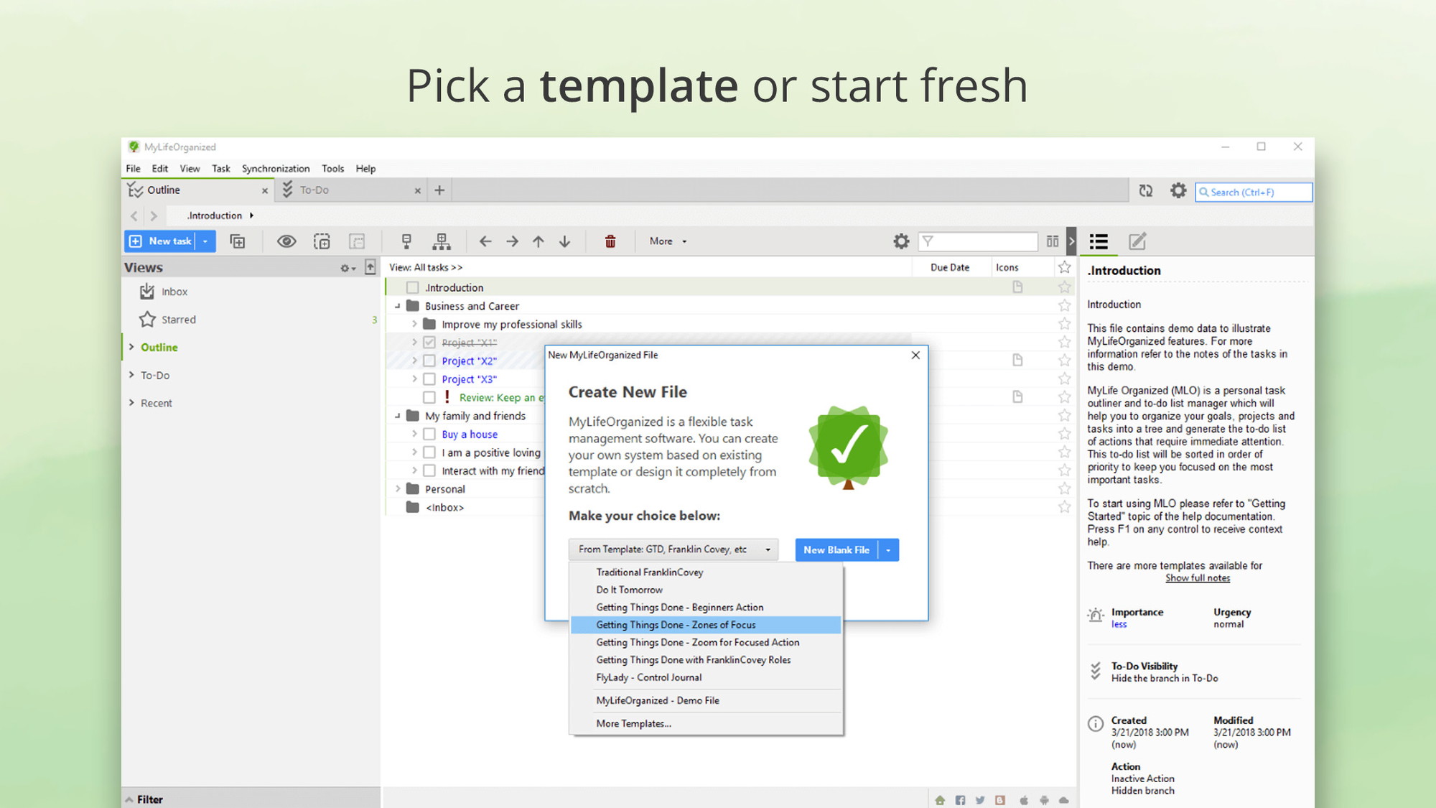Toggle checkbox next to Introduction task

(x=412, y=286)
